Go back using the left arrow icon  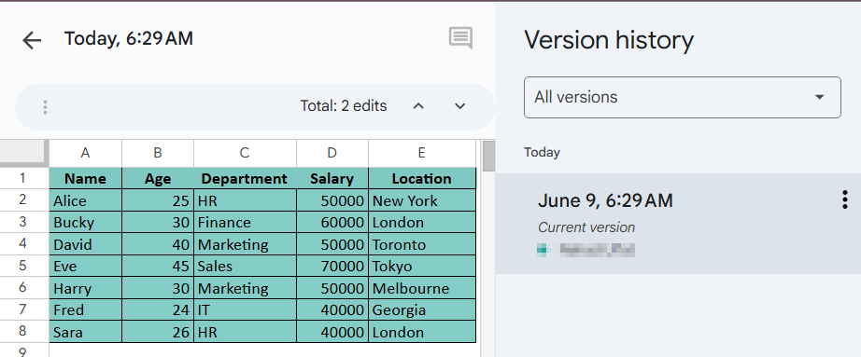32,40
